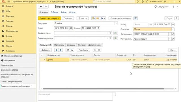Click the data terminal load icon left of Подобрать
This screenshot has width=181, height=102.
coord(72,50)
